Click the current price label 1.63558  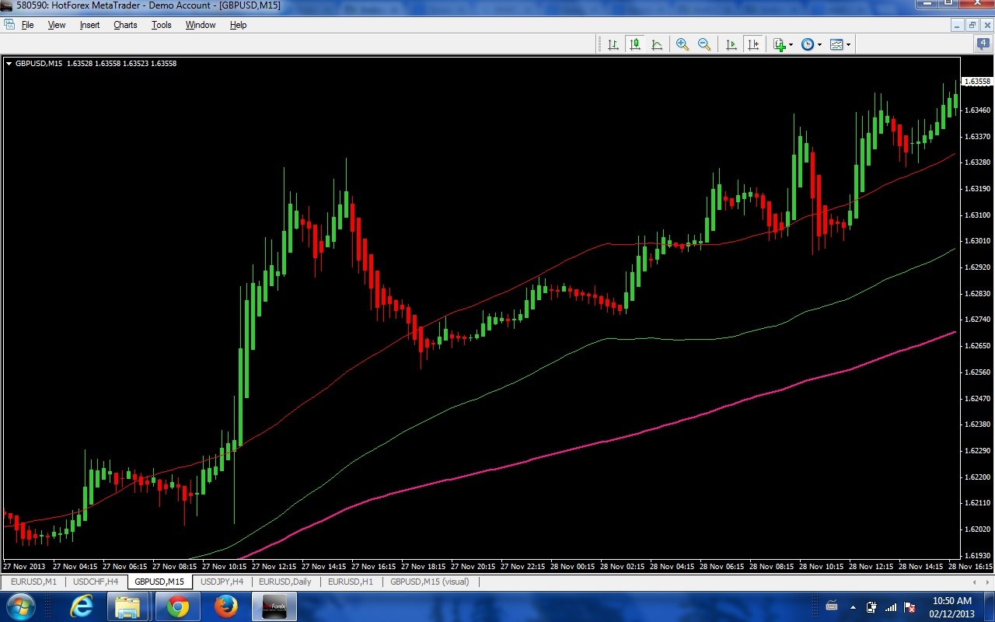[x=977, y=81]
